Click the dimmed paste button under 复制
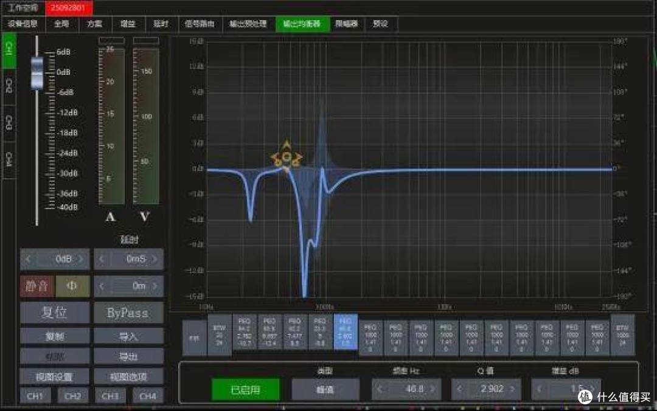 coord(55,356)
